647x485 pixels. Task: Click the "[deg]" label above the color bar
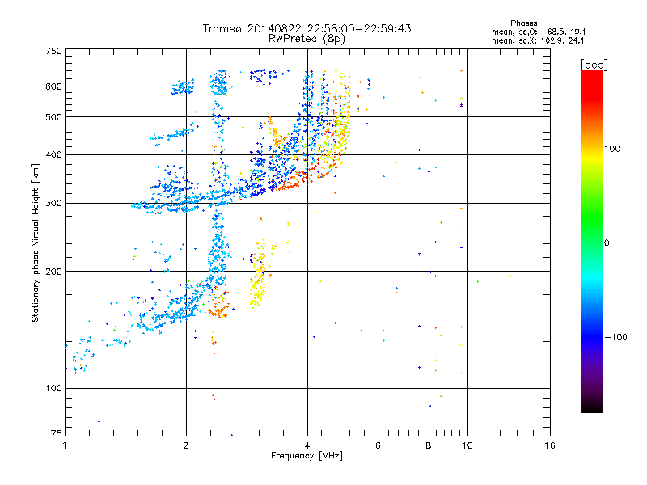594,65
